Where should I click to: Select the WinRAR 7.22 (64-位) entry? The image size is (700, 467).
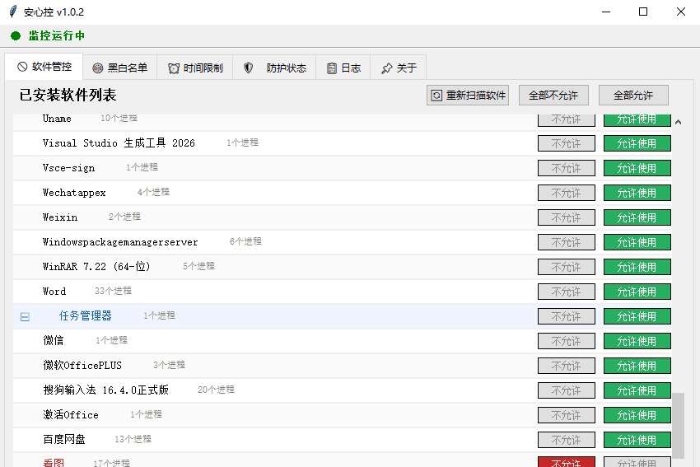[96, 267]
